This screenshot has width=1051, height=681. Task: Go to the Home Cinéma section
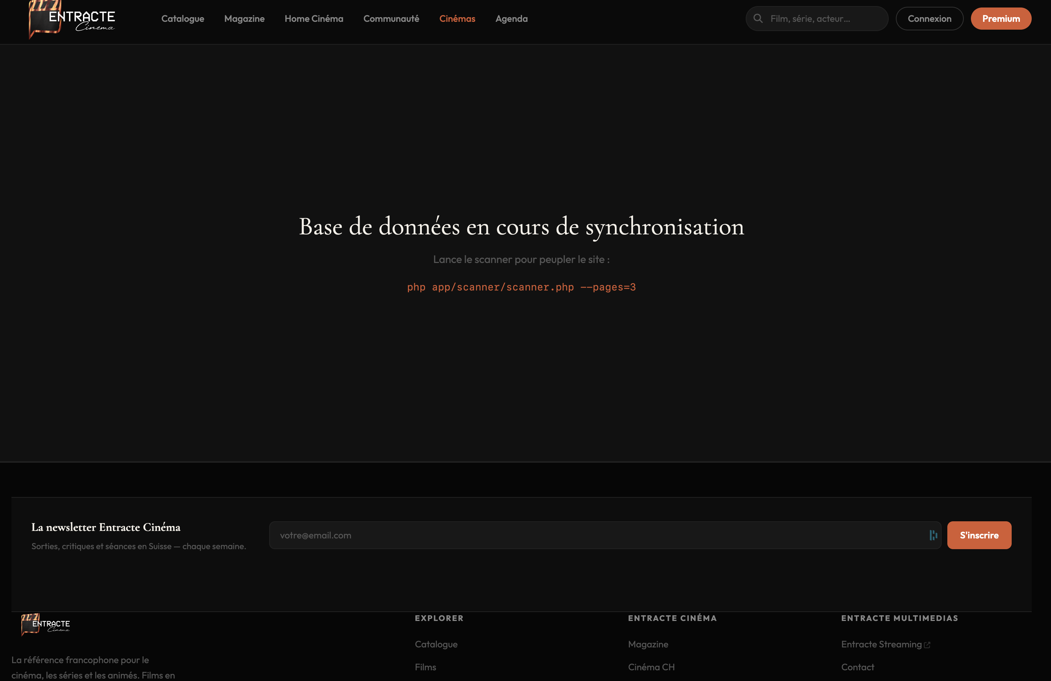click(314, 19)
